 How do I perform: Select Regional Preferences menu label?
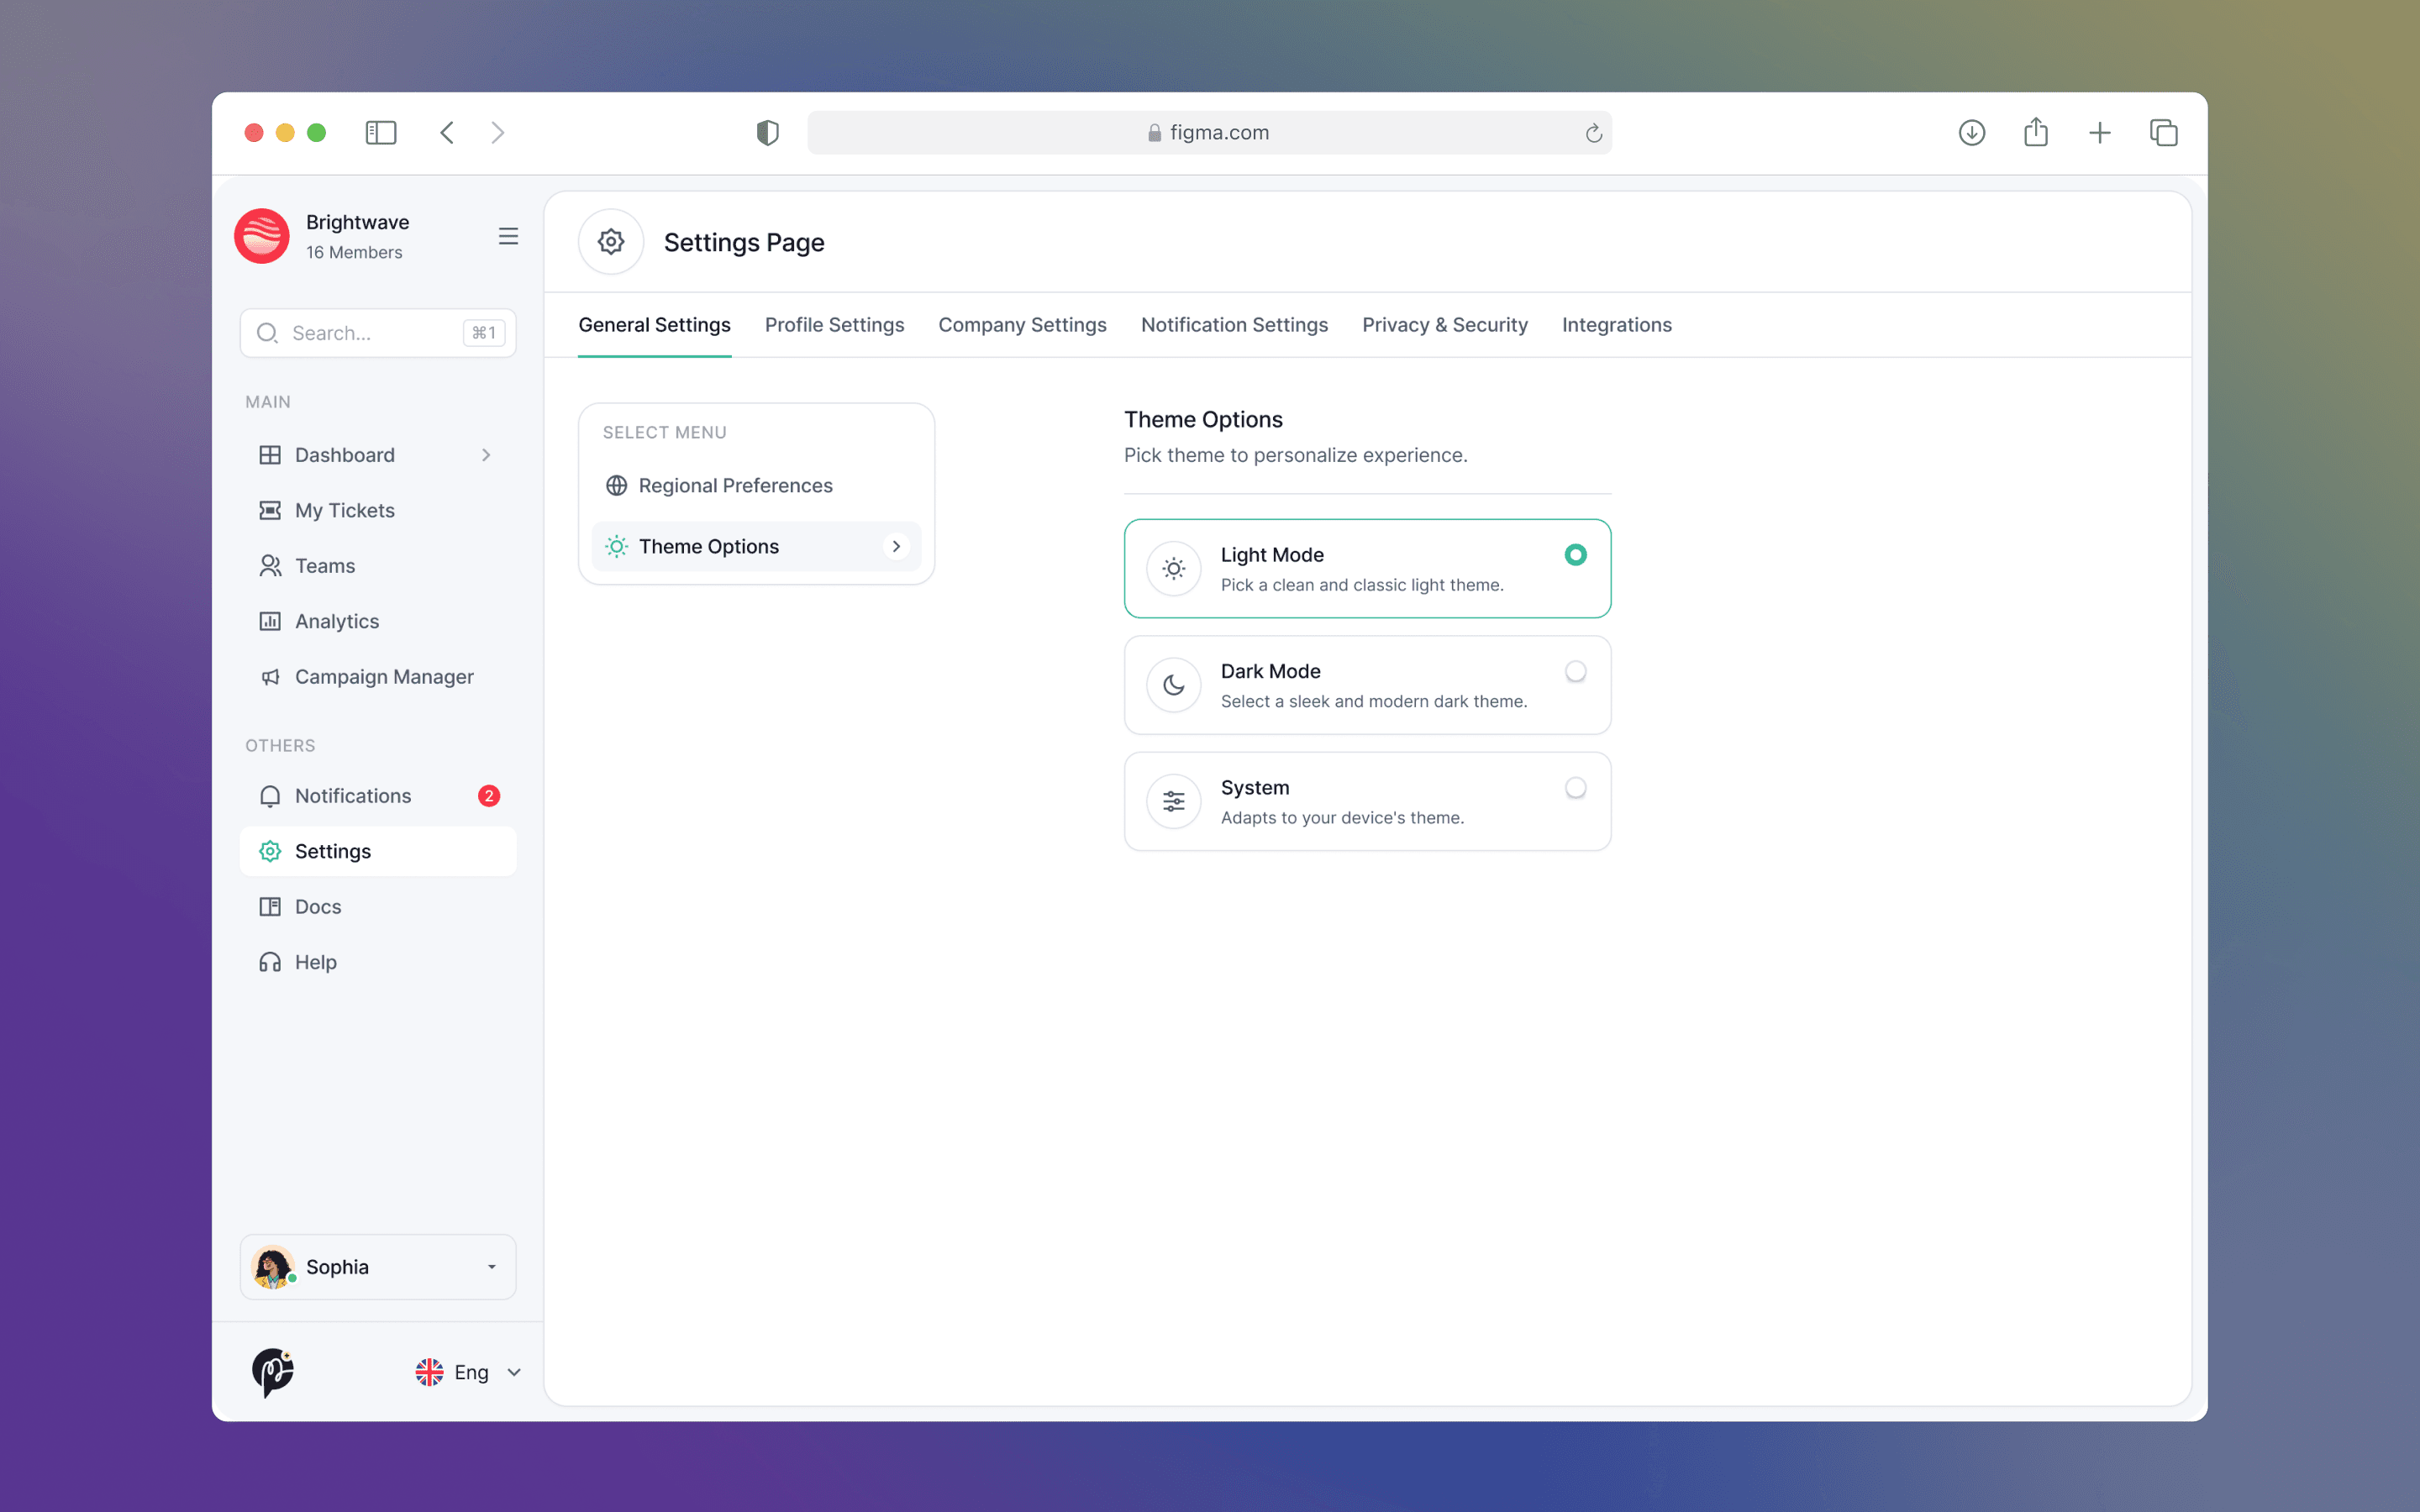click(x=736, y=485)
